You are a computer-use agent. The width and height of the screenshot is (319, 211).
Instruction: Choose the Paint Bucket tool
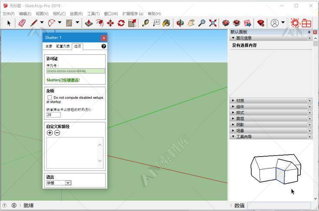(166, 23)
